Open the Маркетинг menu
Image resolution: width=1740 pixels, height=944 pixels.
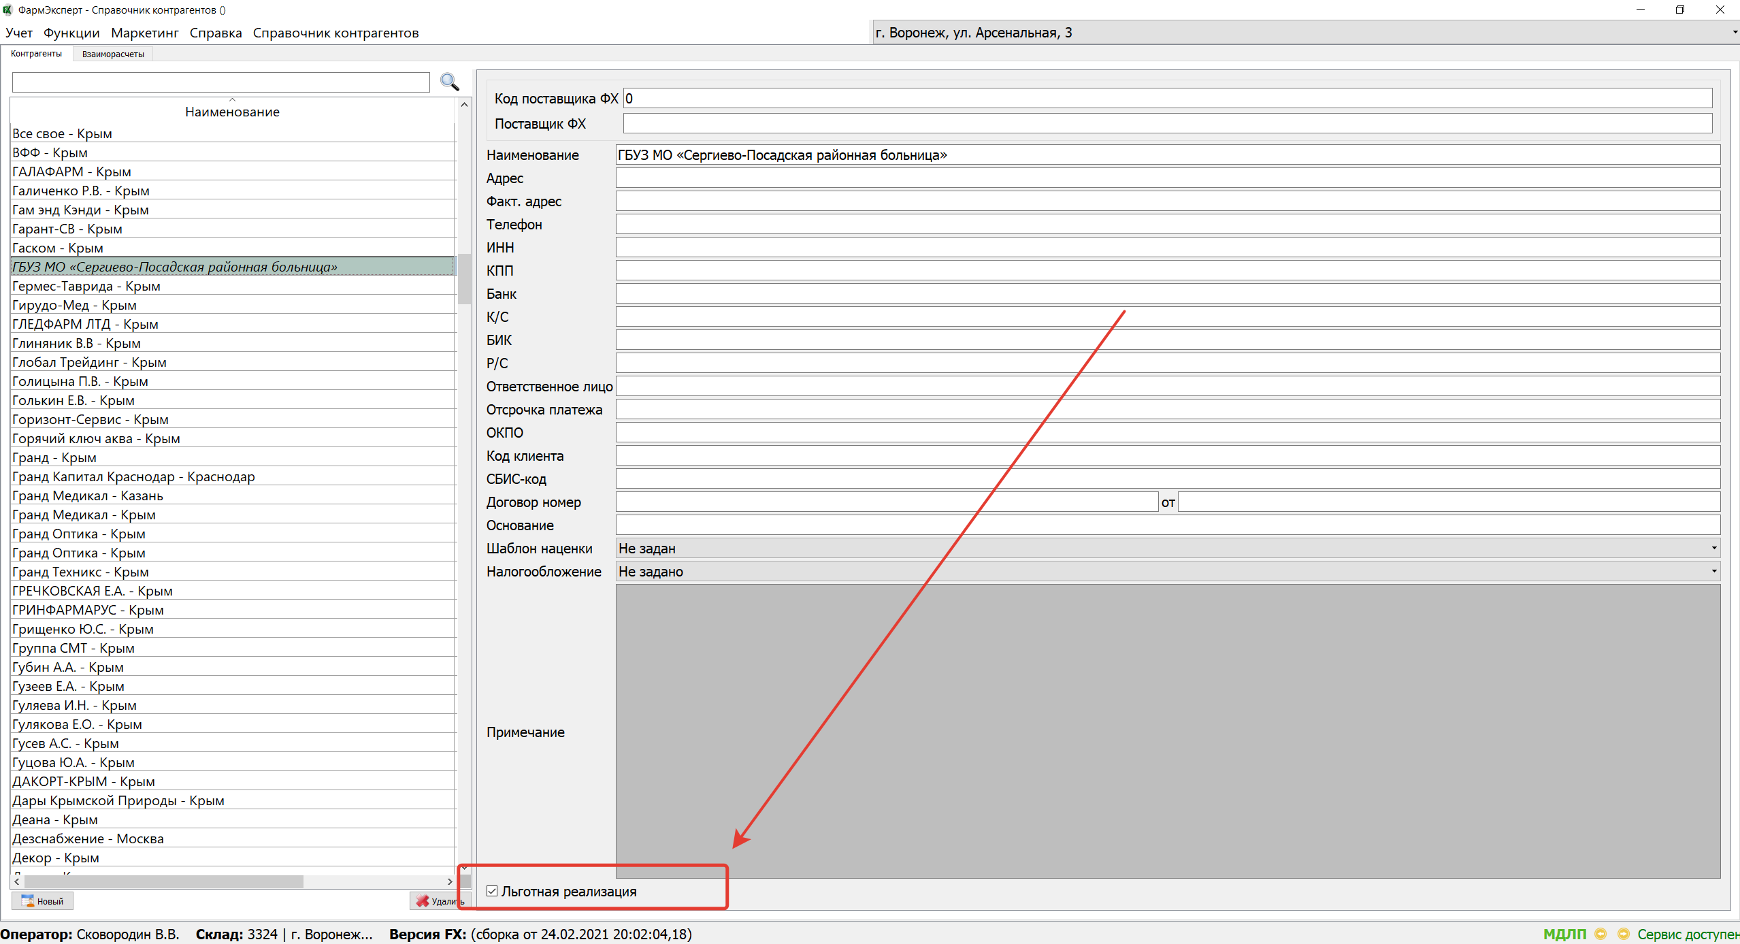[144, 33]
